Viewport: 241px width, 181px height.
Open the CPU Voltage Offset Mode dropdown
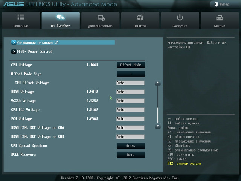point(131,65)
